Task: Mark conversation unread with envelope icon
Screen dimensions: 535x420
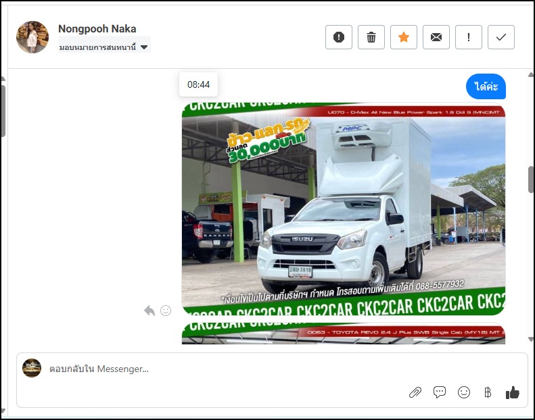Action: click(x=436, y=37)
